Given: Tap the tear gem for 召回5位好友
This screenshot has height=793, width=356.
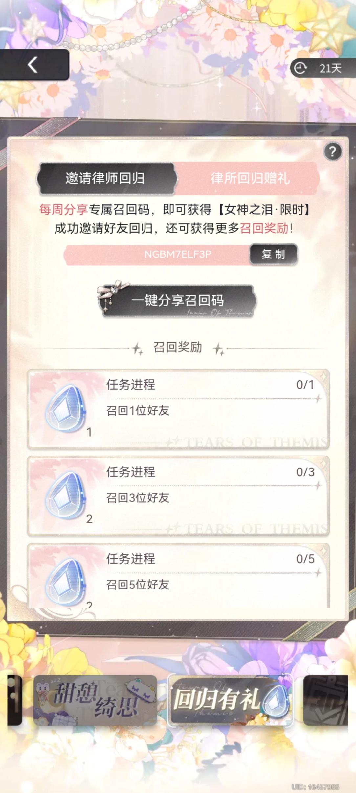Looking at the screenshot, I should click(65, 583).
